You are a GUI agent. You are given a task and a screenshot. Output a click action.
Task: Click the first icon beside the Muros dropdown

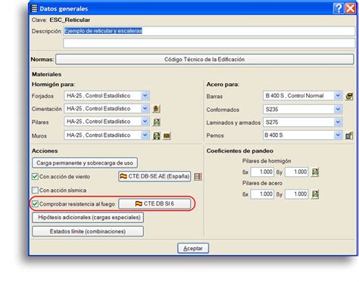click(157, 136)
